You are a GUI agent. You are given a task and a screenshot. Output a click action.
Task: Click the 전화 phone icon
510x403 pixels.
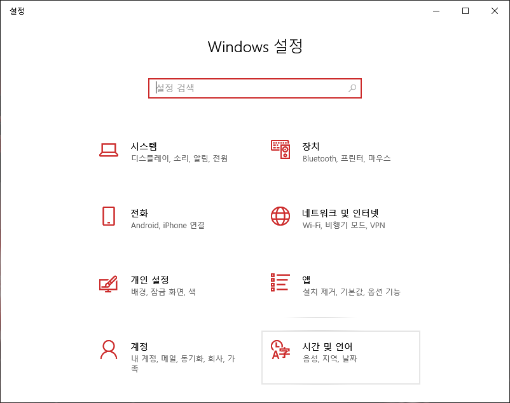click(x=109, y=216)
